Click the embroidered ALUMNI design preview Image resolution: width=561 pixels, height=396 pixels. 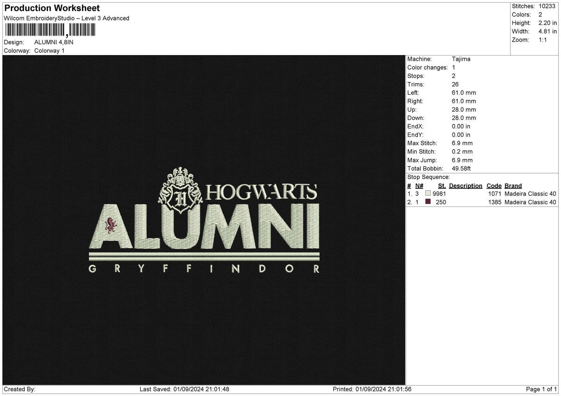click(x=204, y=220)
